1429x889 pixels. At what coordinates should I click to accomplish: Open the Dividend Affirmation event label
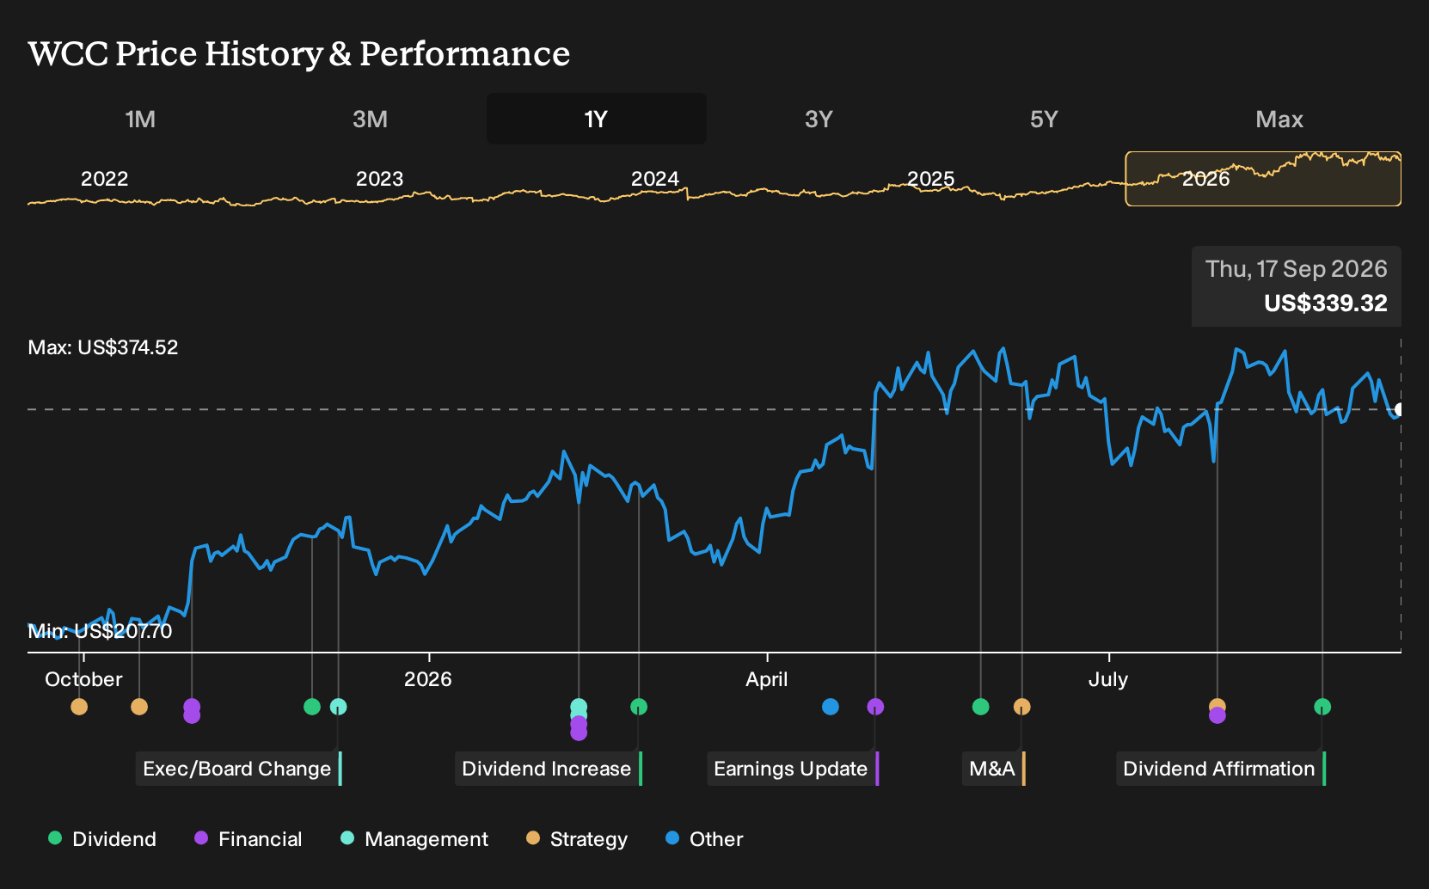pos(1220,769)
